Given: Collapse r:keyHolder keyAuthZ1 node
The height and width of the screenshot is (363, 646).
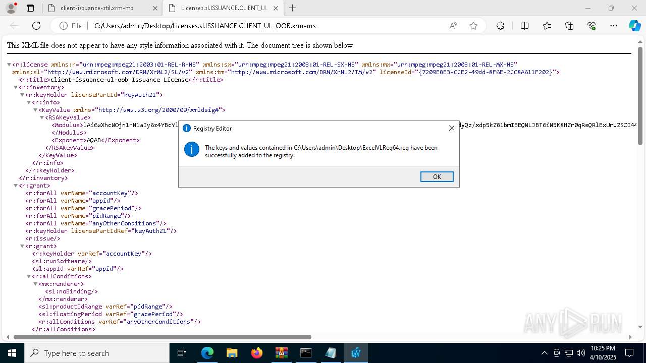Looking at the screenshot, I should pos(22,95).
